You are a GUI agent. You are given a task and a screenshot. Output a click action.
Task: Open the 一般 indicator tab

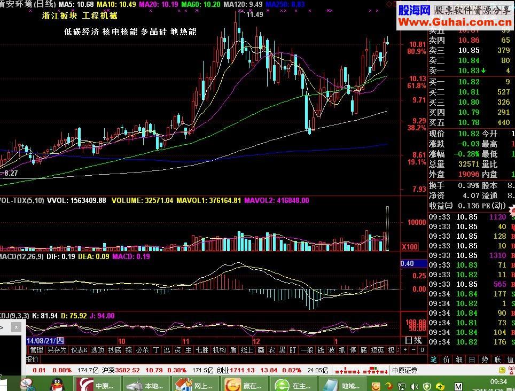click(x=307, y=350)
